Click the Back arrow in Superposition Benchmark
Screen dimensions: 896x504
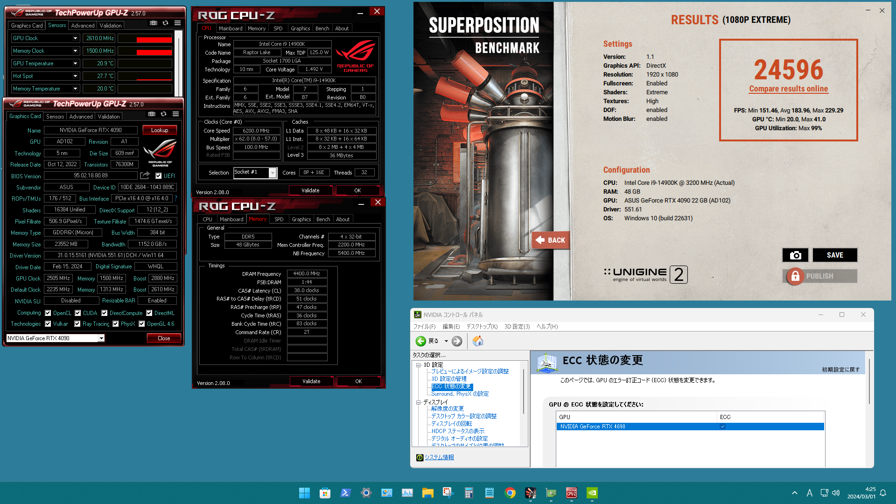[551, 240]
